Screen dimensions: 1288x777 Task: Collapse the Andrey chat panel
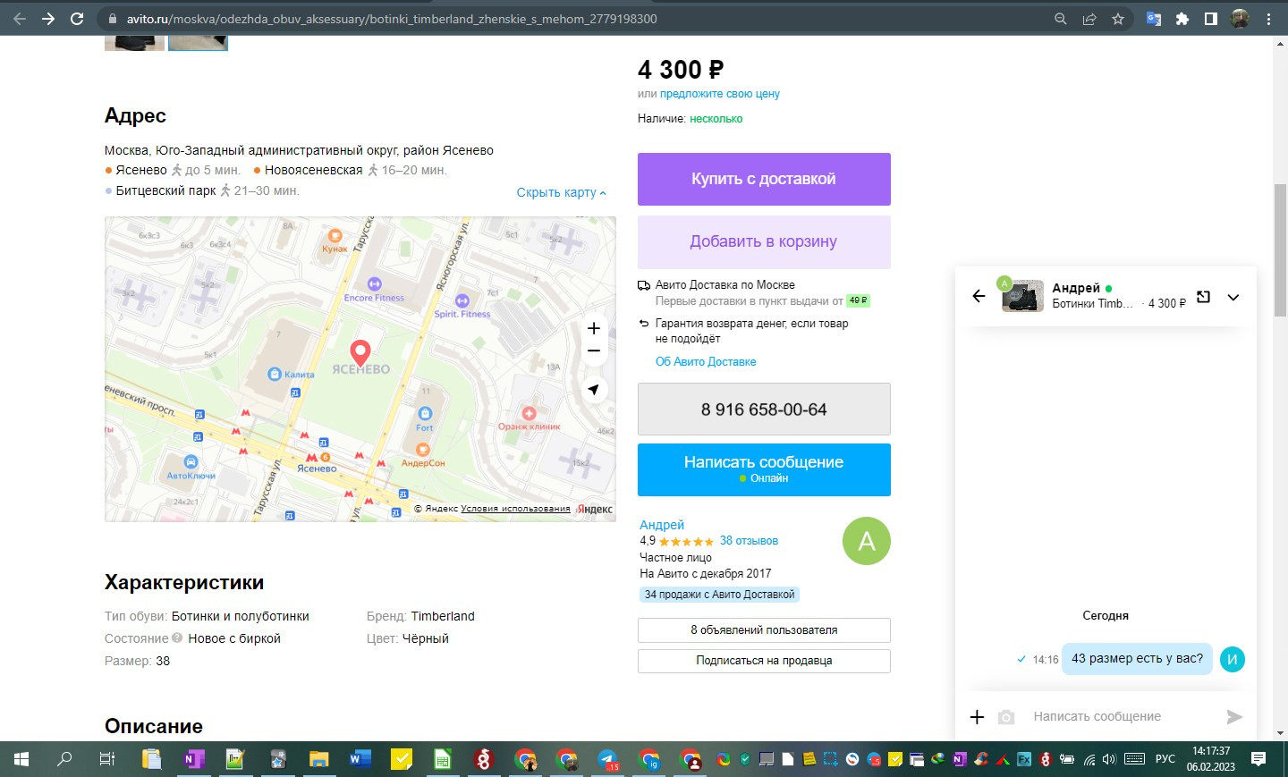(x=1233, y=297)
